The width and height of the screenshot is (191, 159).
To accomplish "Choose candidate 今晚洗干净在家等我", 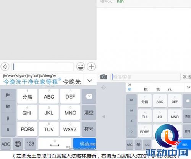I will (31, 81).
